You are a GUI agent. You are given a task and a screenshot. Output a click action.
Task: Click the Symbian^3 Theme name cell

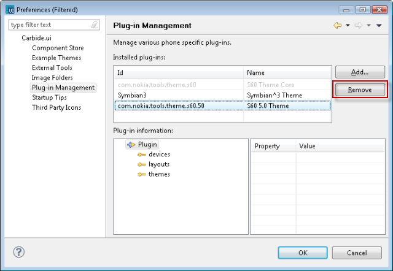[x=274, y=95]
